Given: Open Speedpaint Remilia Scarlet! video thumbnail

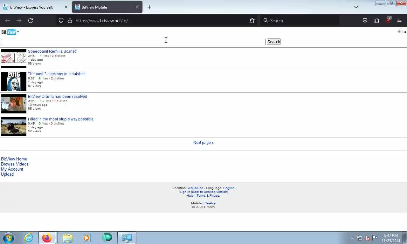Looking at the screenshot, I should (14, 59).
